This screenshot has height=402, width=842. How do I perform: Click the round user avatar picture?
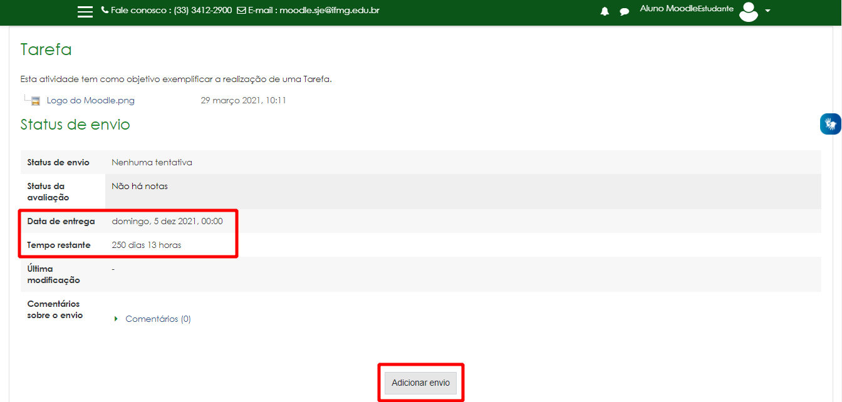pos(748,11)
